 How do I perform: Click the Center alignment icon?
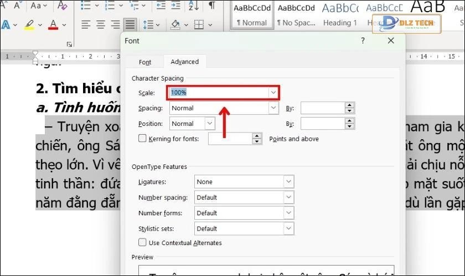[101, 25]
